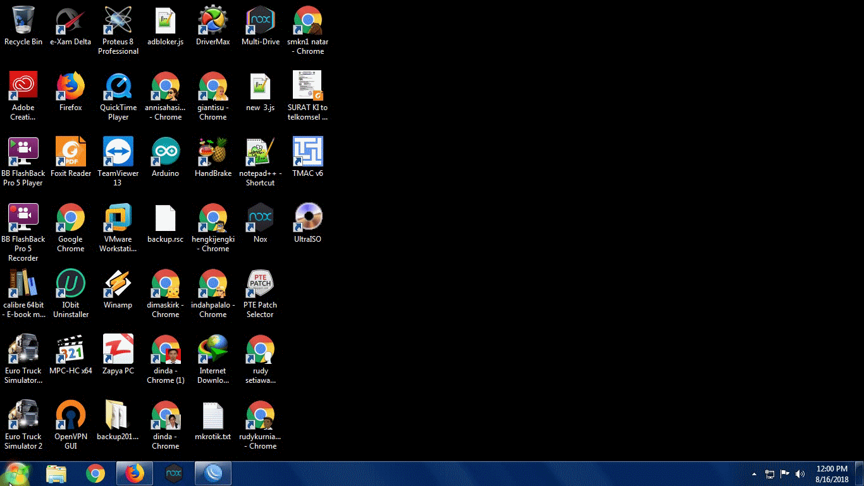
Task: Open File Explorer from the taskbar
Action: [x=56, y=473]
